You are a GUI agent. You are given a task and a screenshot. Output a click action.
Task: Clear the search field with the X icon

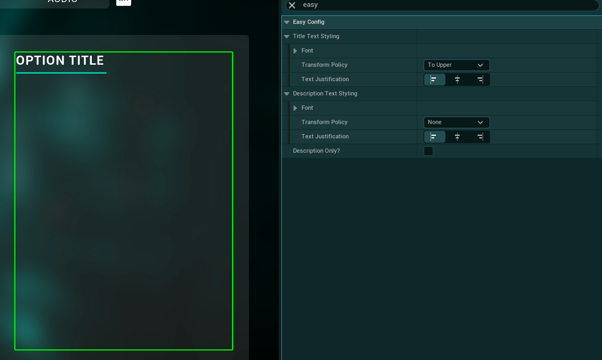[x=292, y=5]
